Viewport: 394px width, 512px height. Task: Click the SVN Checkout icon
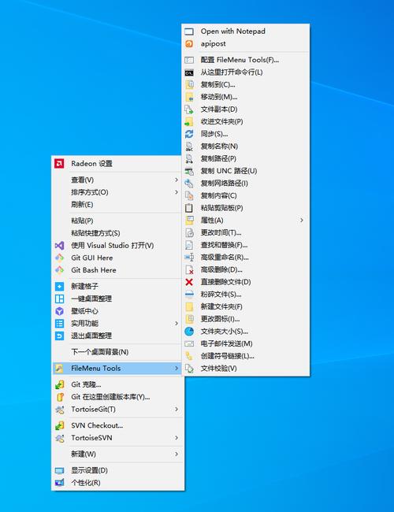tap(59, 425)
